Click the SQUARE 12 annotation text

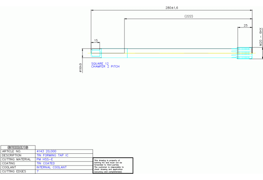100,63
